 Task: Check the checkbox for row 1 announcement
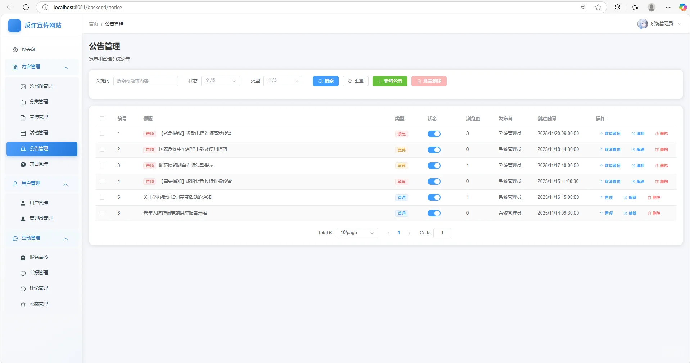click(102, 134)
